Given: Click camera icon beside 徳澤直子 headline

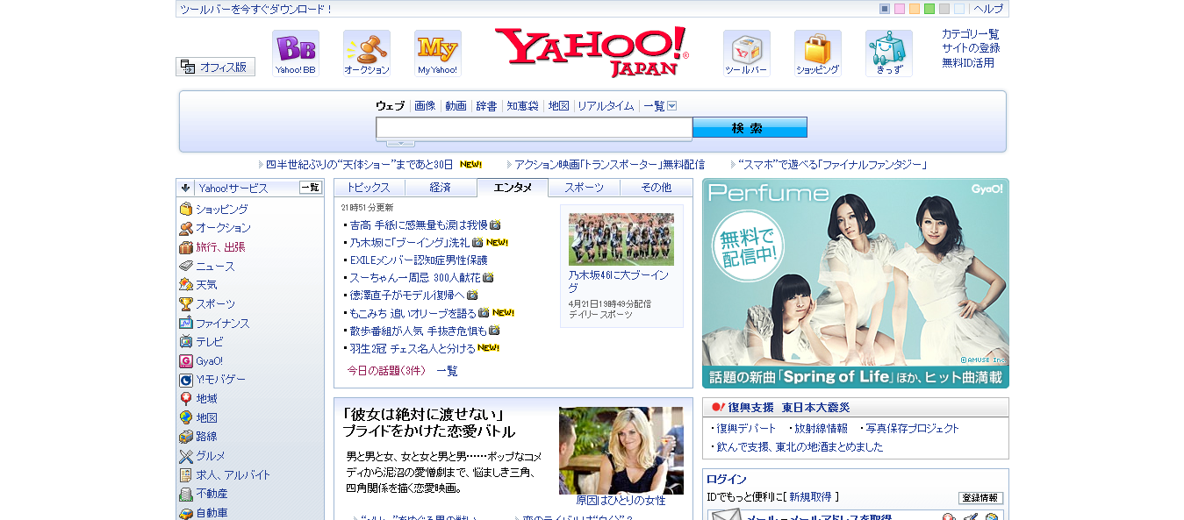Looking at the screenshot, I should [x=472, y=296].
